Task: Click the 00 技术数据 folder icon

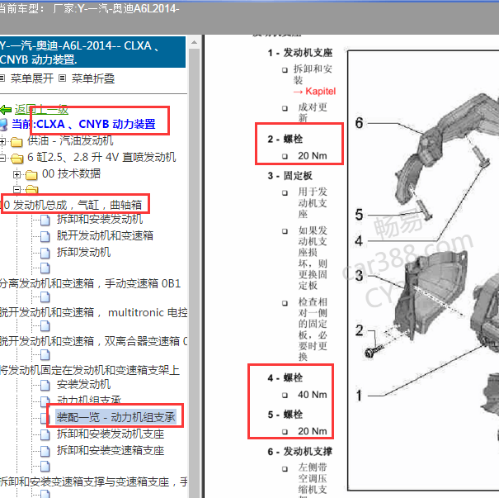Action: point(31,174)
